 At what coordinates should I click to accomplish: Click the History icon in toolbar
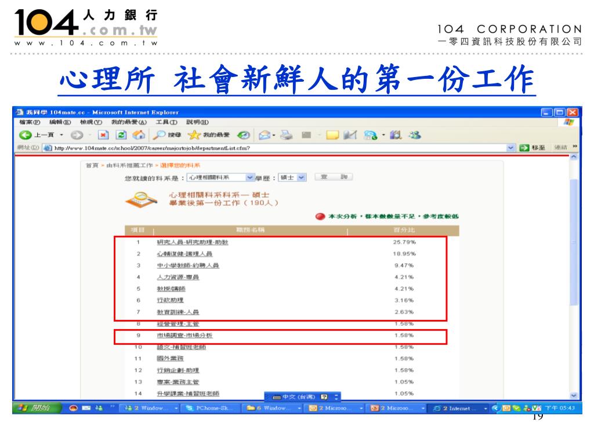(x=243, y=134)
